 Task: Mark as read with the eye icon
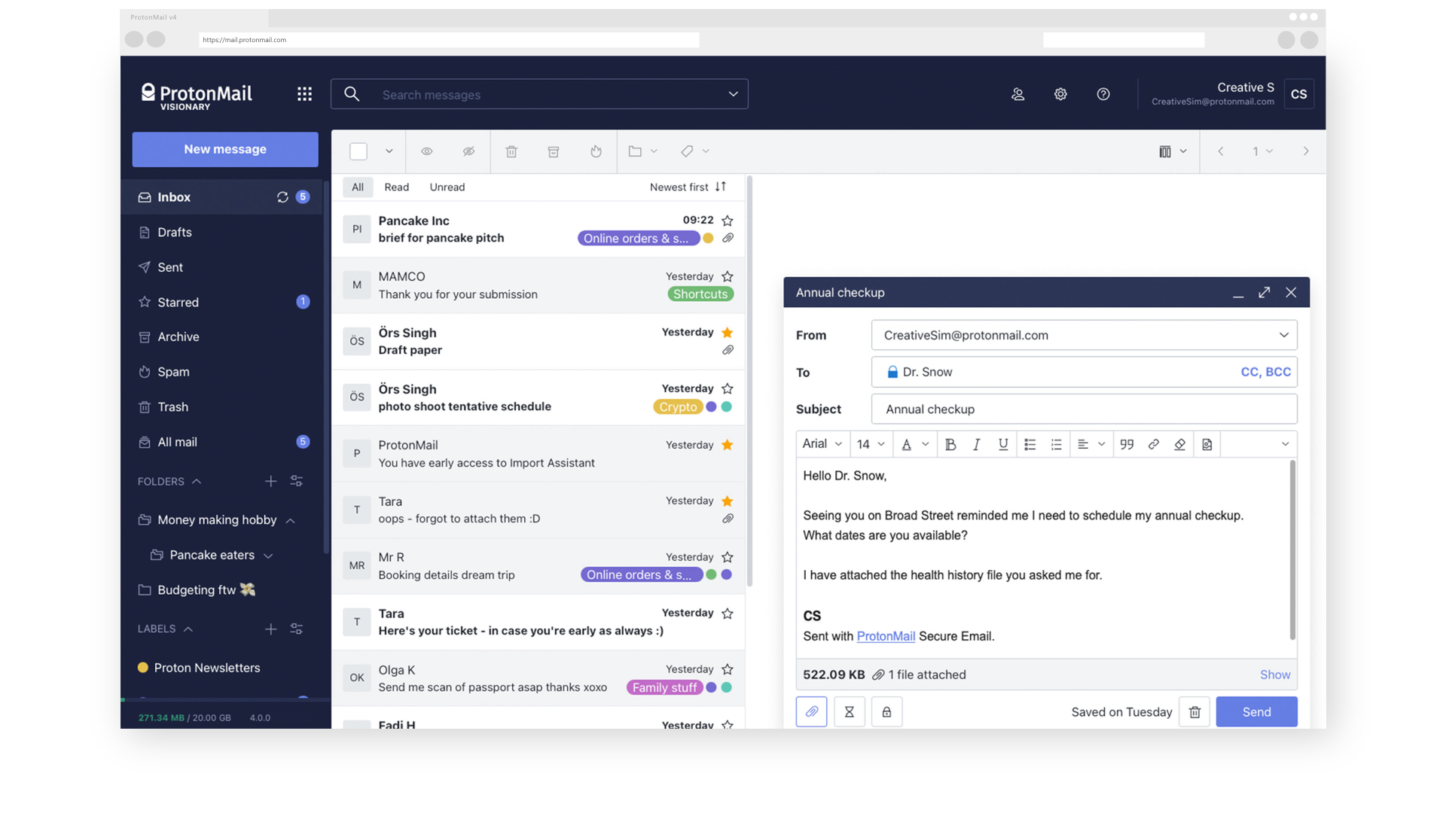[427, 151]
